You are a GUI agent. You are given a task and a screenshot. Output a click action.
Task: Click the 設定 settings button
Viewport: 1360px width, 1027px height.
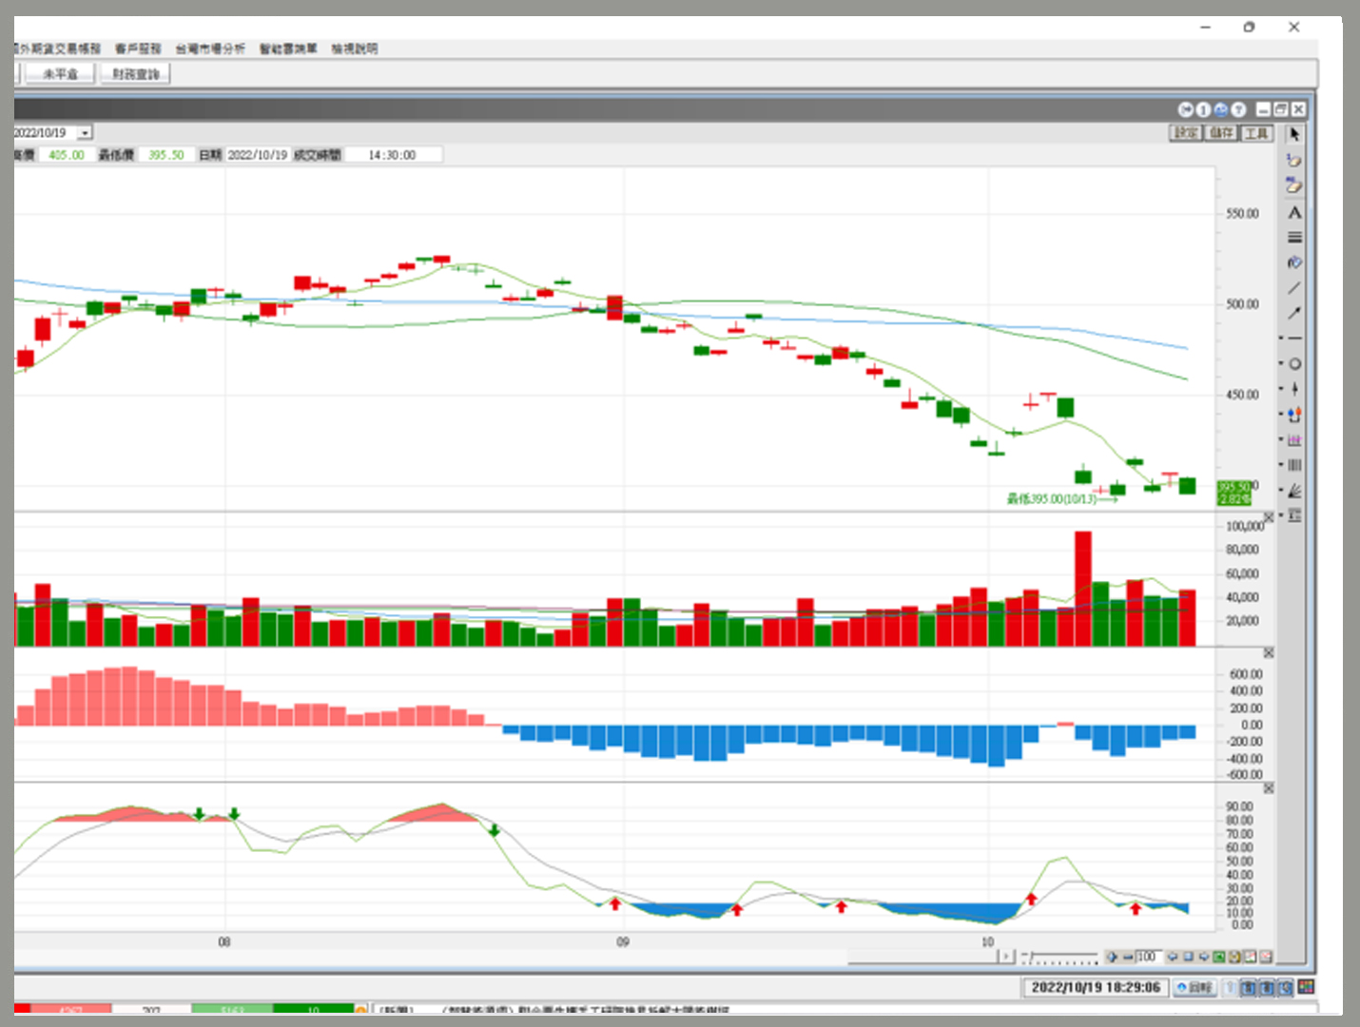click(1186, 133)
